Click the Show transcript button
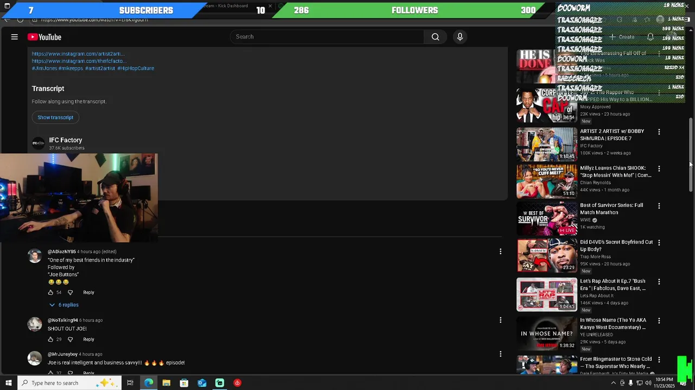This screenshot has height=390, width=695. (55, 117)
